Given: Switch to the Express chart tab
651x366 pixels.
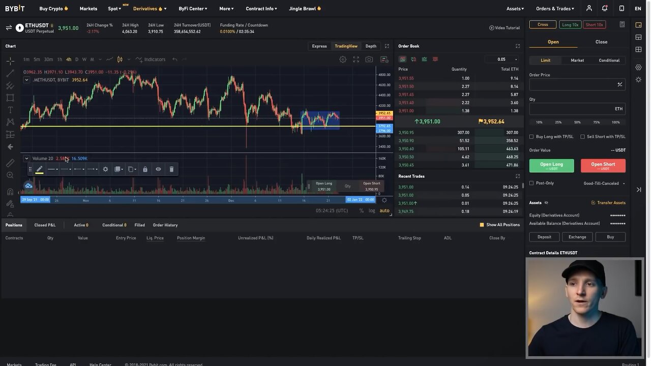Looking at the screenshot, I should click(x=319, y=46).
